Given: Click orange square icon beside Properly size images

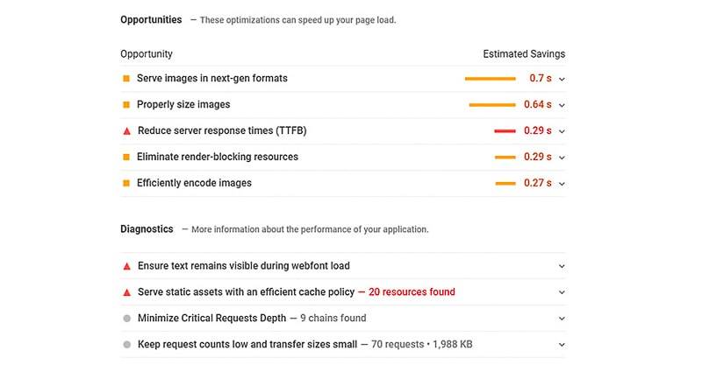Looking at the screenshot, I should coord(126,105).
